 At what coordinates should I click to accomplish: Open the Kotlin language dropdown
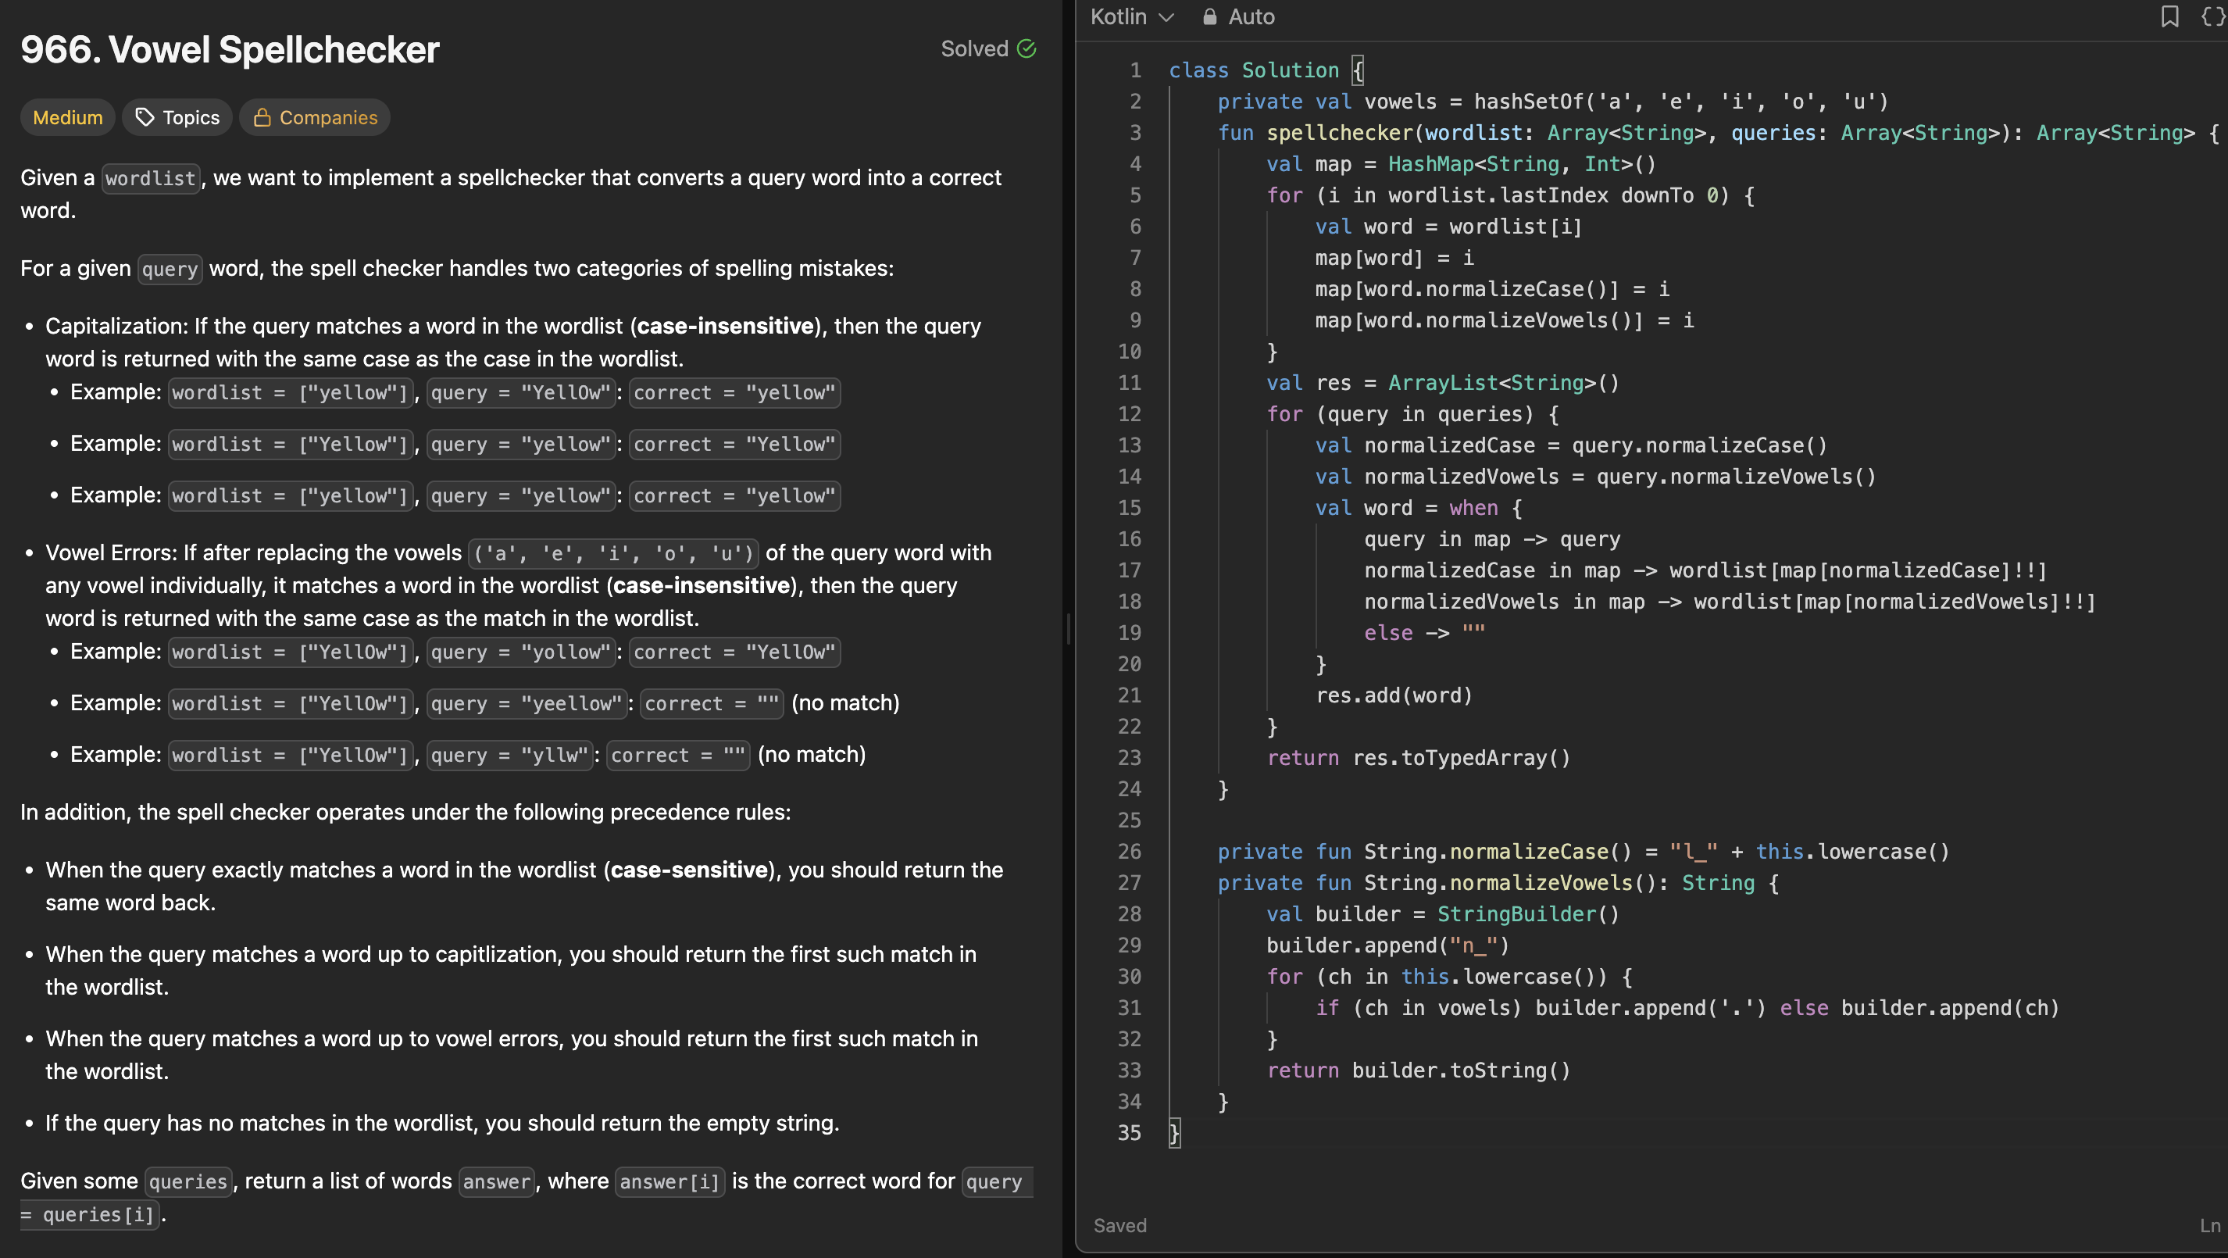pyautogui.click(x=1119, y=16)
